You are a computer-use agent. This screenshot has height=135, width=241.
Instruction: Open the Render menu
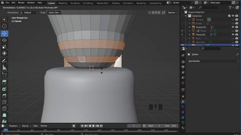21,3
